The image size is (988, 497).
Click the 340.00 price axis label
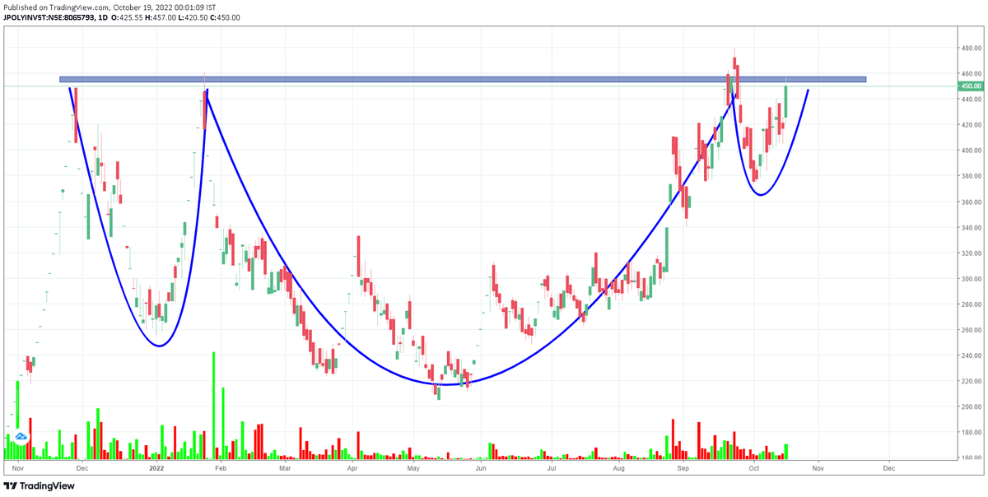pyautogui.click(x=972, y=228)
